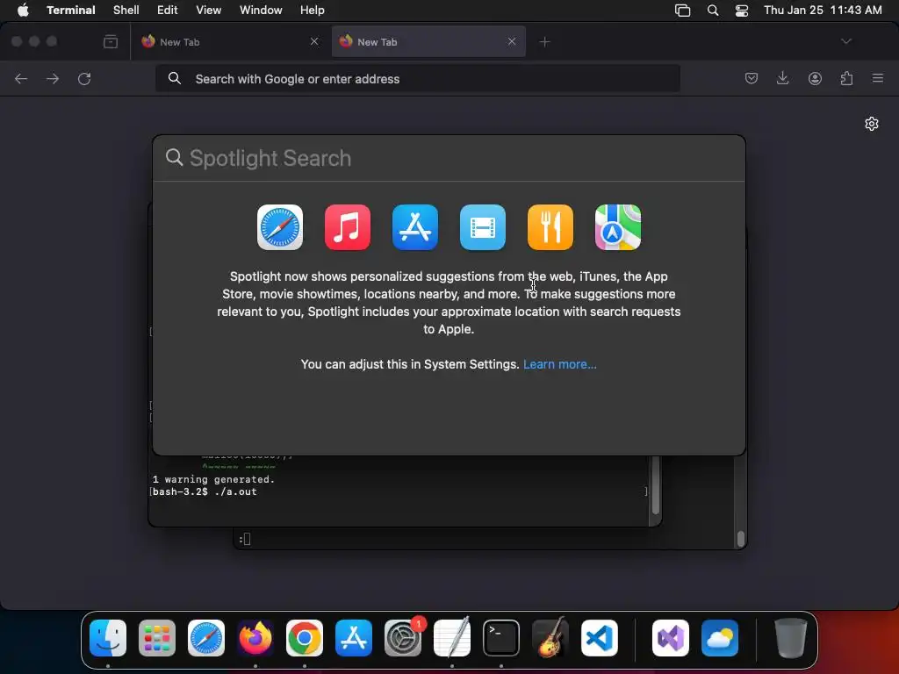899x674 pixels.
Task: Open the Trash in the Dock
Action: coord(791,638)
